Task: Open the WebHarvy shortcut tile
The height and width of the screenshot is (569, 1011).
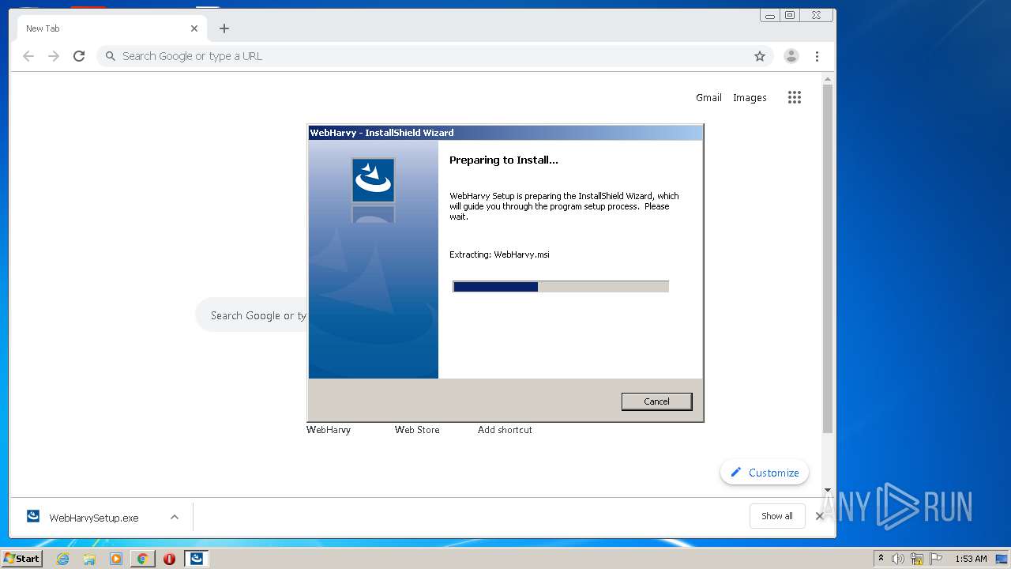Action: click(x=329, y=430)
